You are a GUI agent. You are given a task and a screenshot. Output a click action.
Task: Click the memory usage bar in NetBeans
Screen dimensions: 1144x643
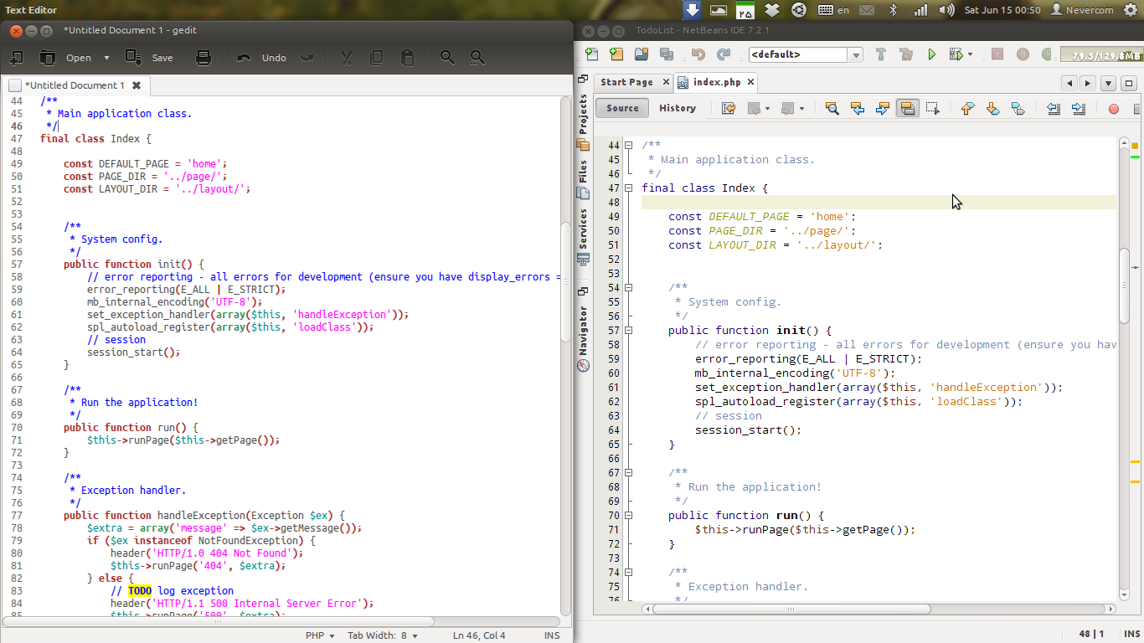tap(1100, 55)
